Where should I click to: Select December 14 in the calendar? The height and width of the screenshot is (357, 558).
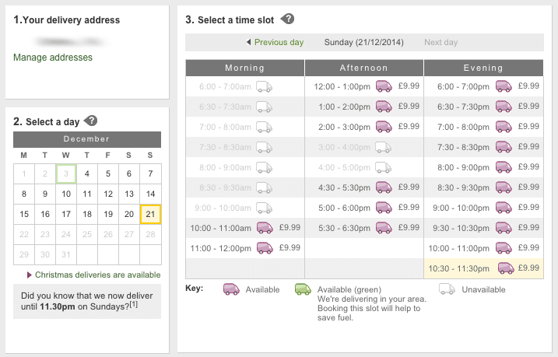pos(150,194)
